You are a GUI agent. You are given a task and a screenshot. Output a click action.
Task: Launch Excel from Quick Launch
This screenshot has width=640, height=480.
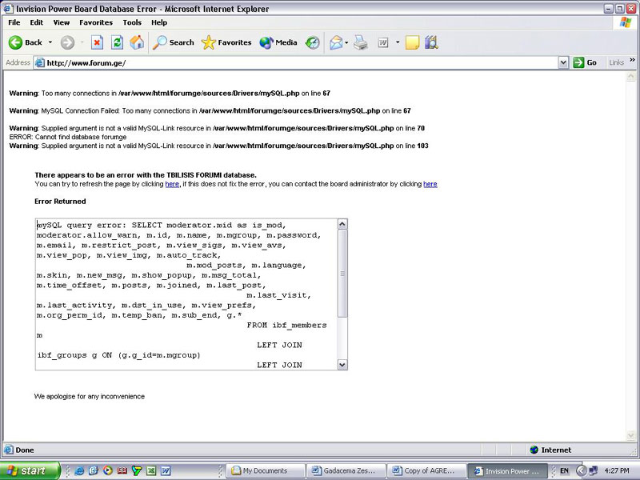click(x=151, y=470)
